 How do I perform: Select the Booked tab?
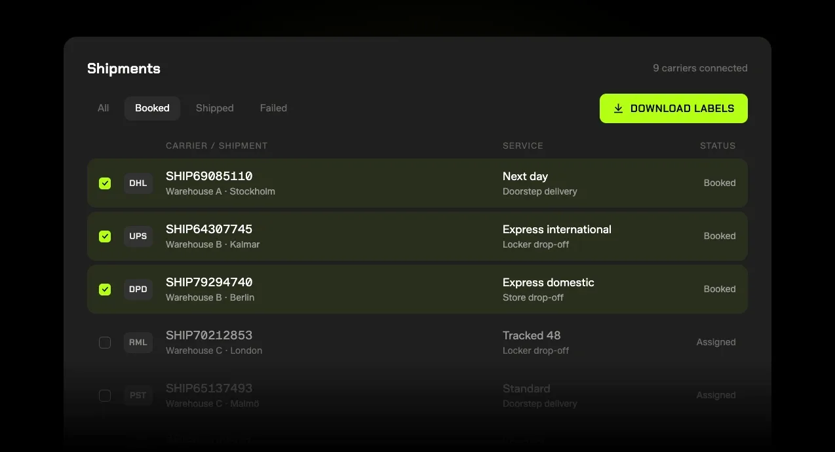152,108
